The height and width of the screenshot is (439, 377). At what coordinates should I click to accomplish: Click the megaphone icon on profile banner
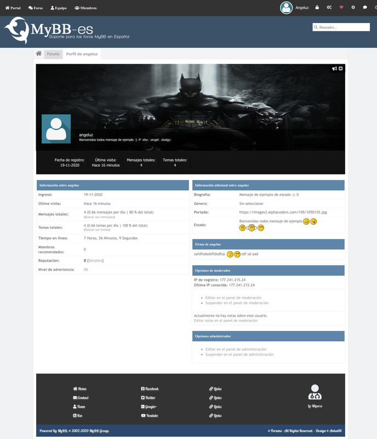pos(334,69)
